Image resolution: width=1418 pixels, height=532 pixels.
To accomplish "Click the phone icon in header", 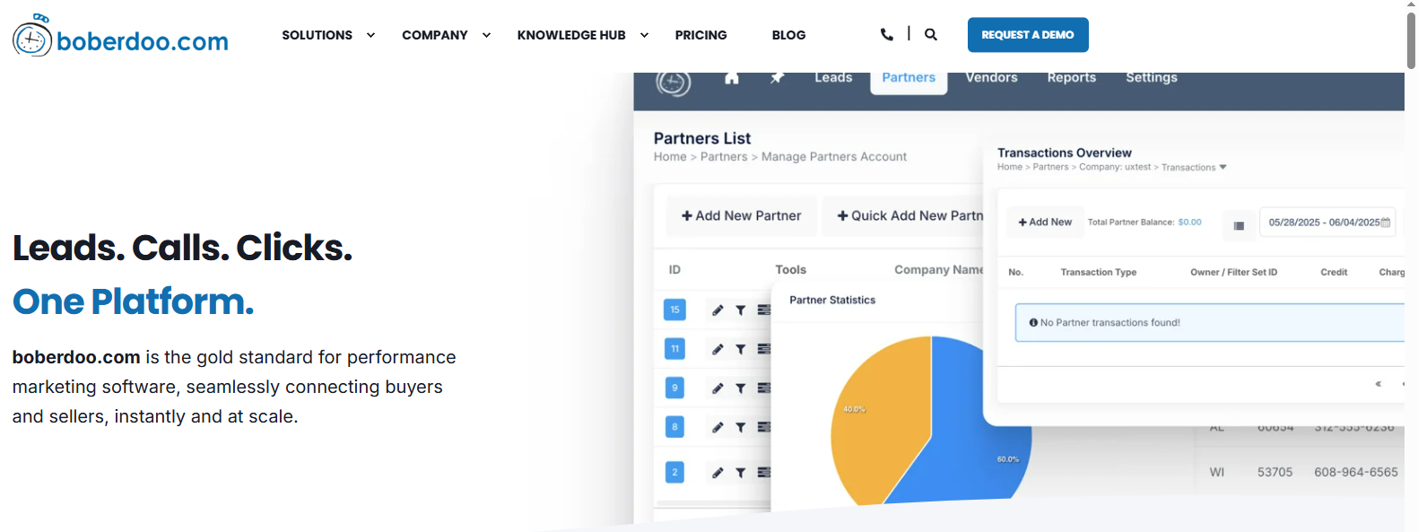I will pyautogui.click(x=887, y=34).
